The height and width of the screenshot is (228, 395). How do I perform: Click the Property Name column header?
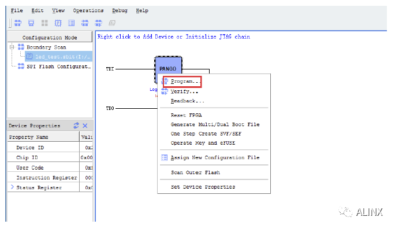pyautogui.click(x=43, y=137)
